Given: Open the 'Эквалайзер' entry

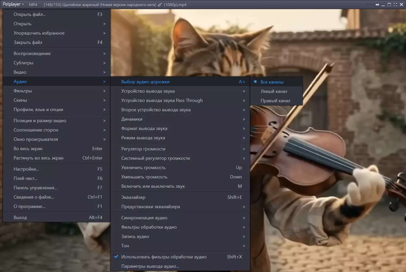Looking at the screenshot, I should coord(180,197).
